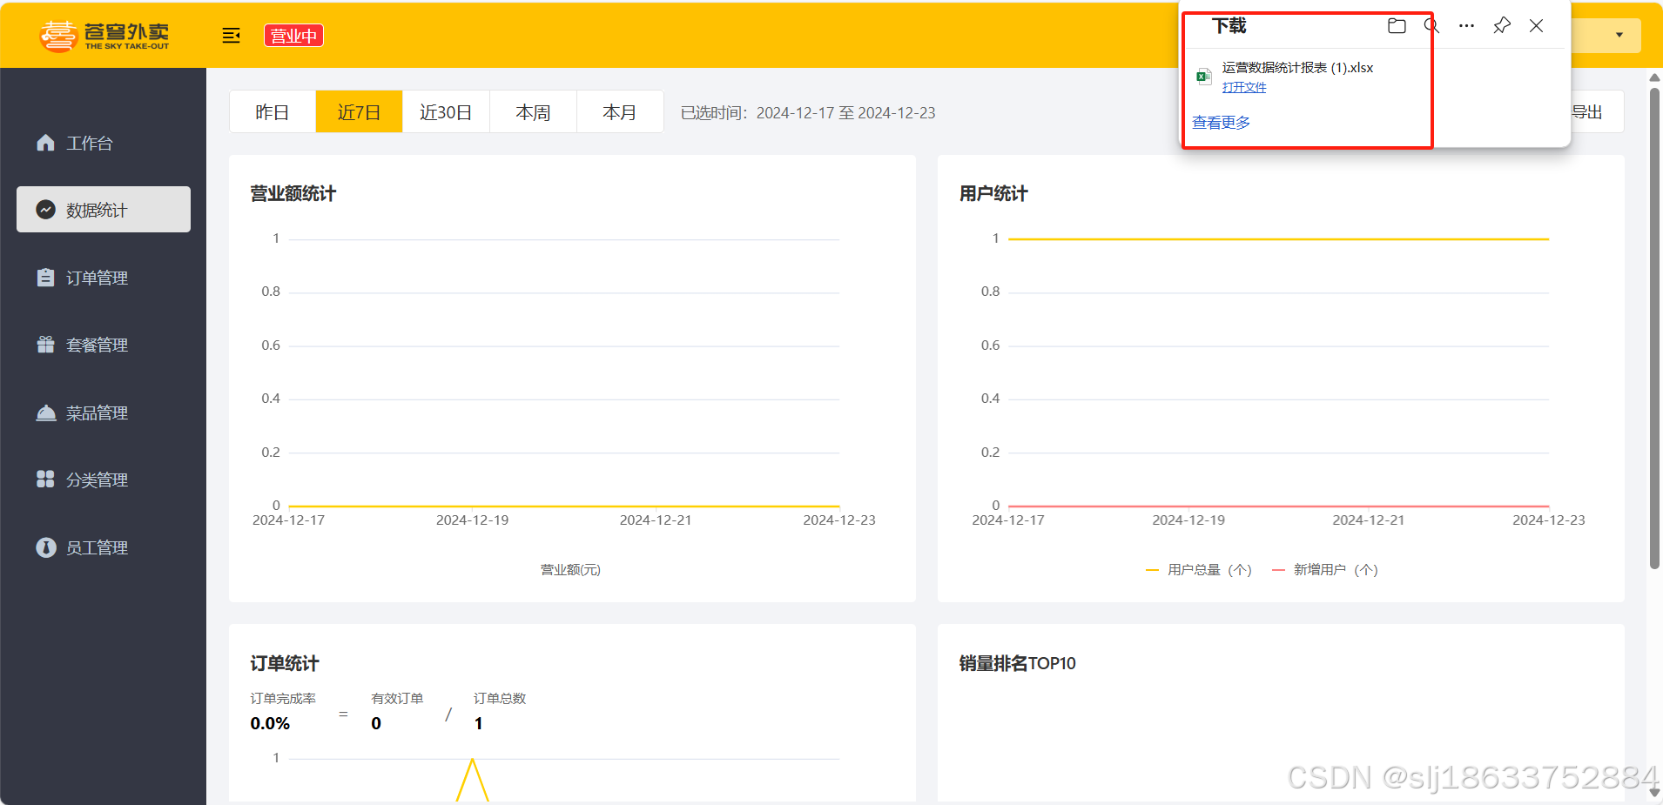
Task: Click the scrollbar down arrow
Action: (x=1654, y=793)
